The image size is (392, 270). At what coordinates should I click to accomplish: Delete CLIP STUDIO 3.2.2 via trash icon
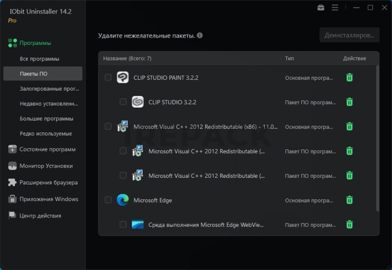point(349,102)
